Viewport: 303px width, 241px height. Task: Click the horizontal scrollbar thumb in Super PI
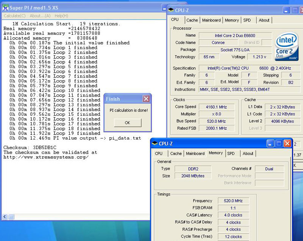(x=11, y=217)
